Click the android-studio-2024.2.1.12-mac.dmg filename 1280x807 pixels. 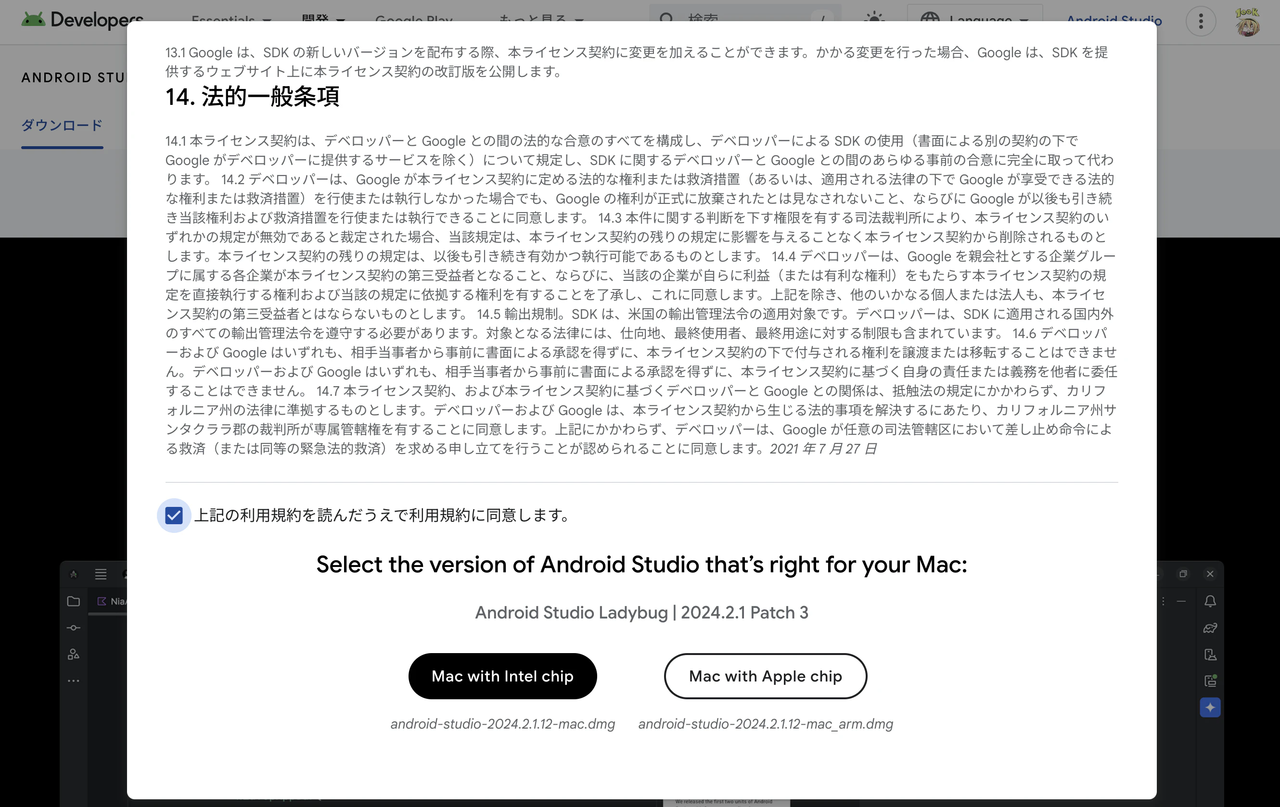[x=502, y=724]
